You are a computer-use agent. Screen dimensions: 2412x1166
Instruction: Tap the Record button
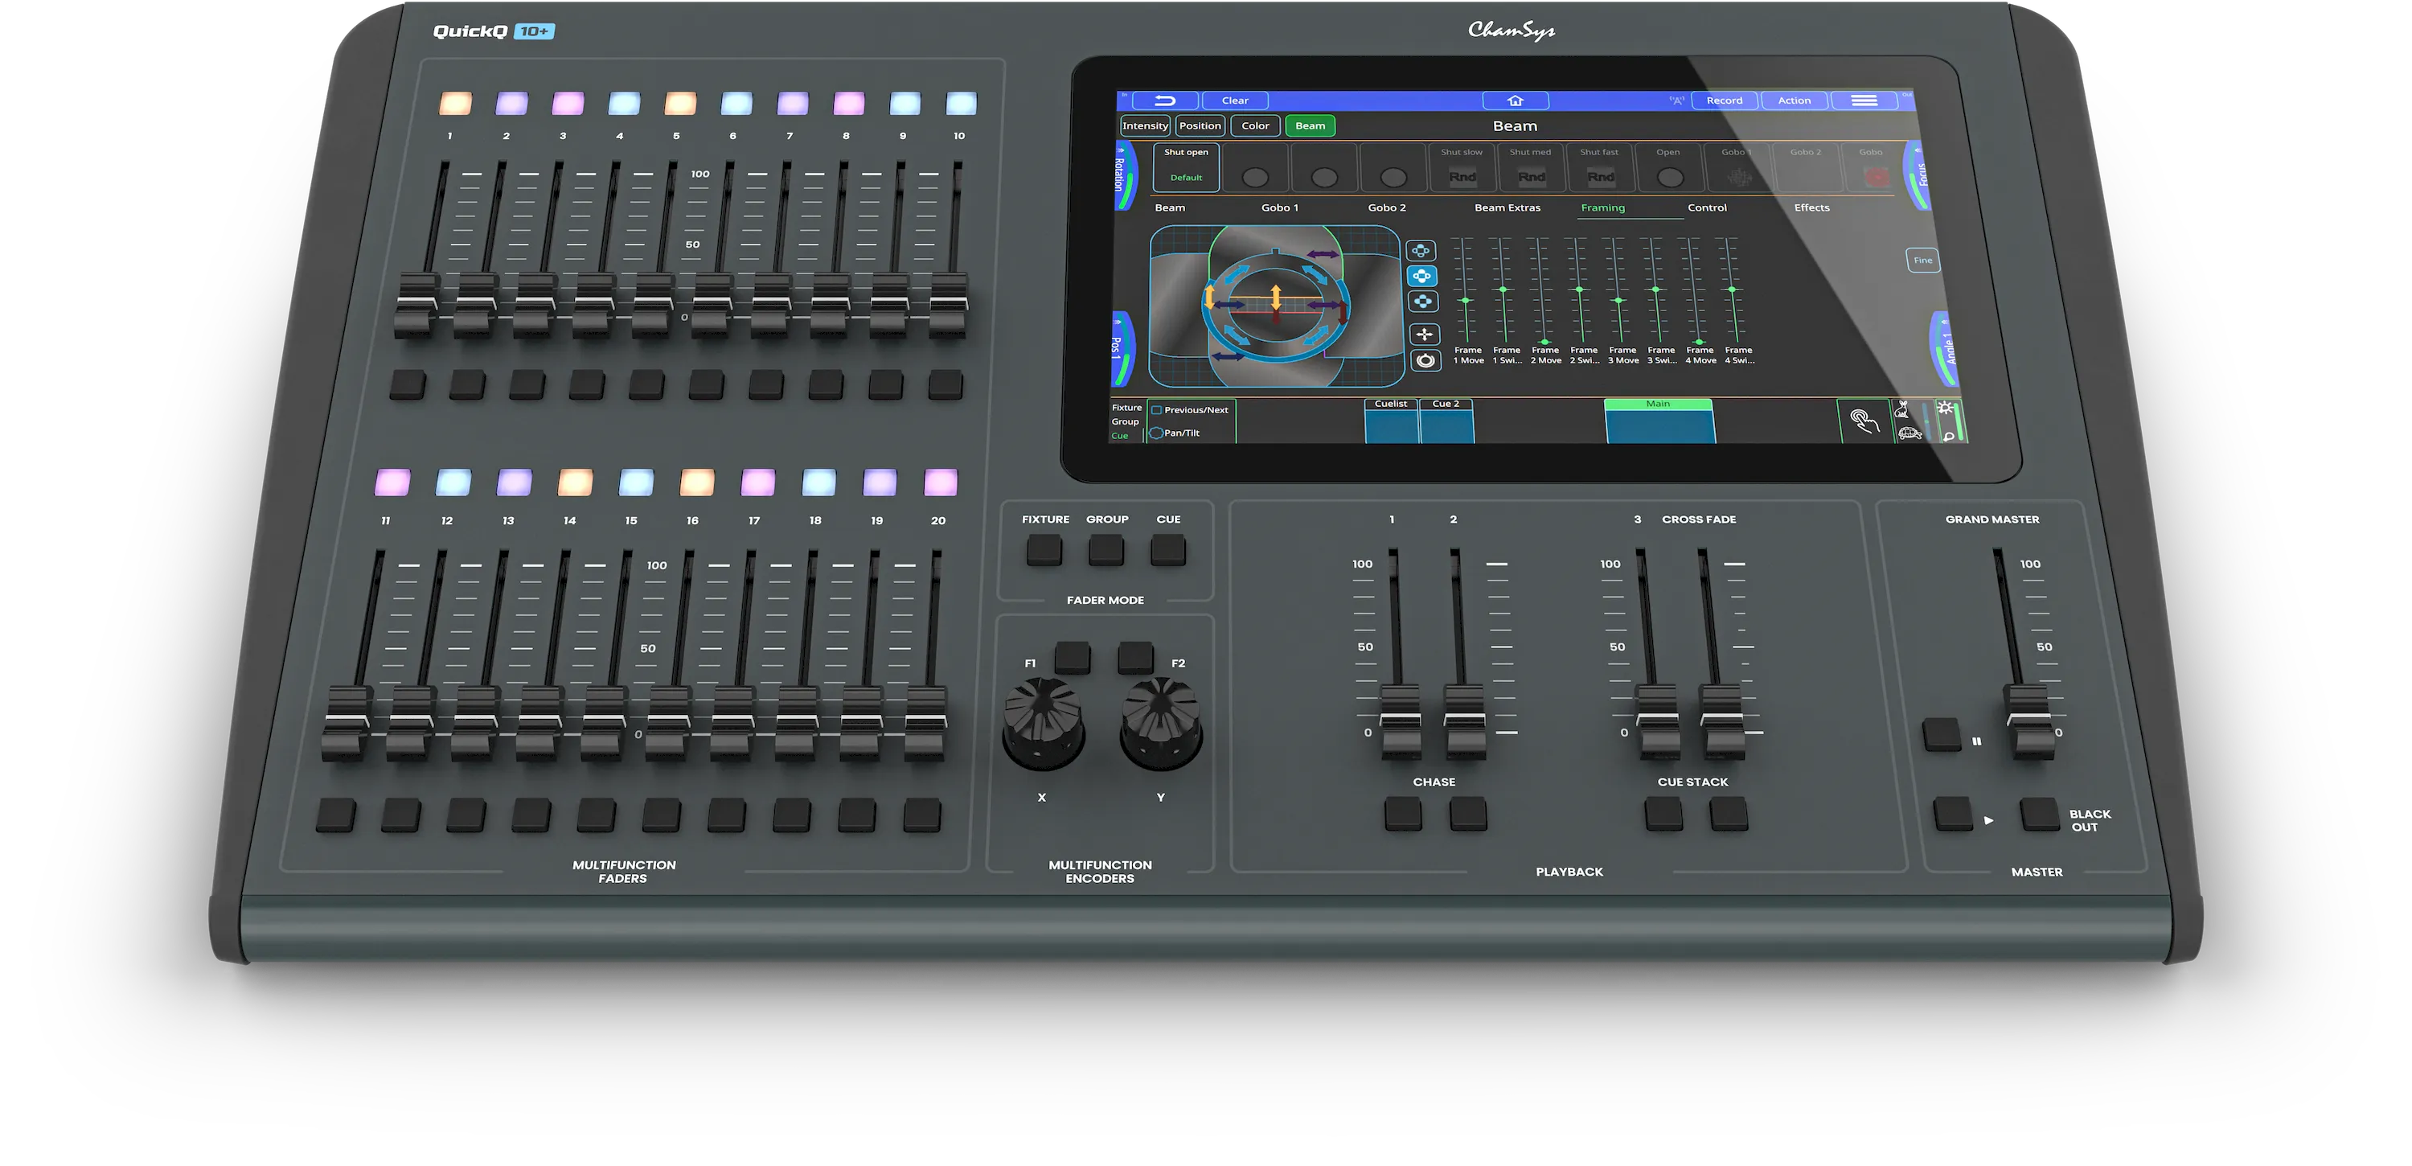(x=1725, y=101)
